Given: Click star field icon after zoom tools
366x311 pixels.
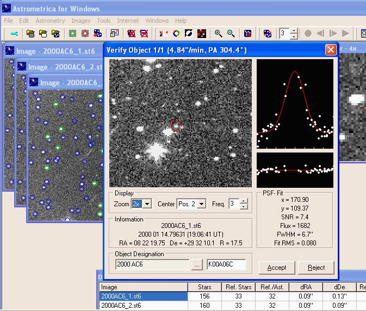Looking at the screenshot, I should 247,34.
